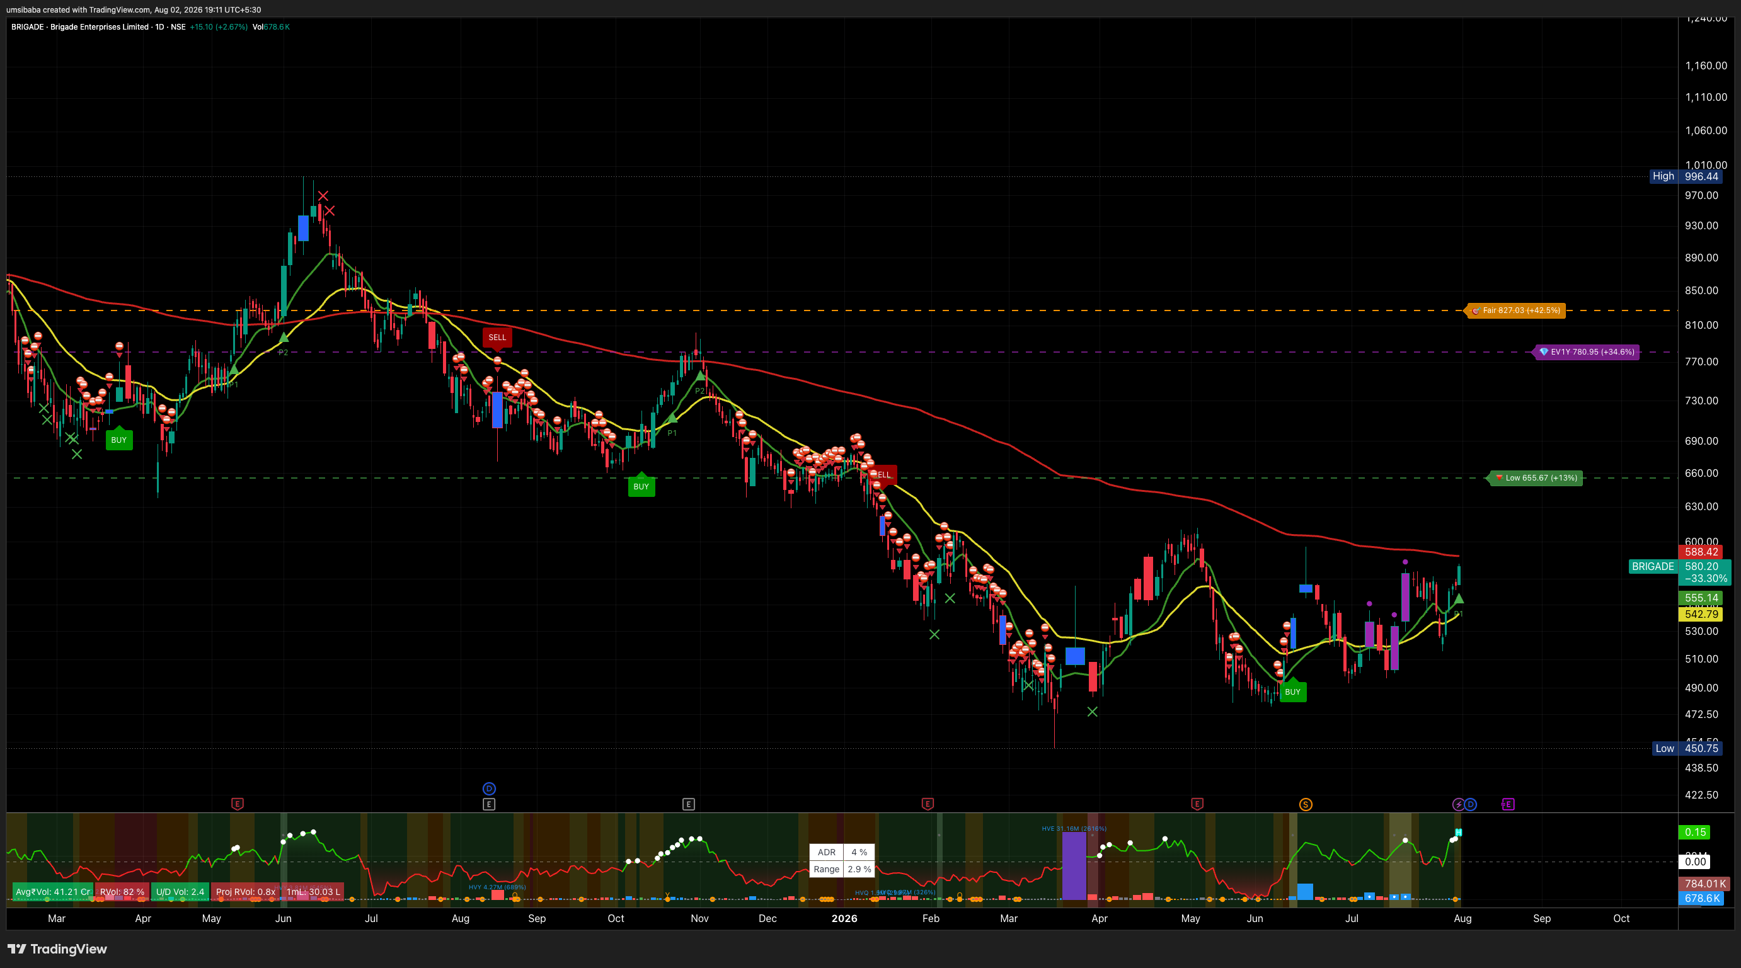Click the EV1Y 780.95 (+34.6%) label
Viewport: 1741px width, 968px height.
[x=1587, y=352]
